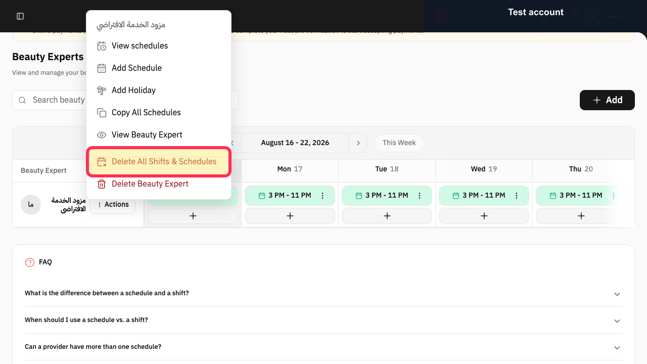Viewport: 647px width, 364px height.
Task: Open the Actions dropdown for the expert
Action: (113, 205)
